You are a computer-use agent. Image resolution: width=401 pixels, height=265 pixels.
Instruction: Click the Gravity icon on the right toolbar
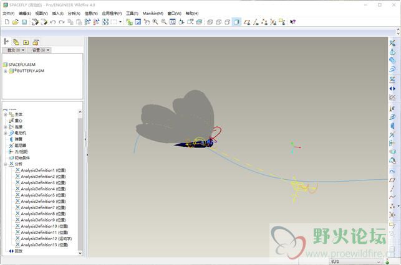click(392, 109)
